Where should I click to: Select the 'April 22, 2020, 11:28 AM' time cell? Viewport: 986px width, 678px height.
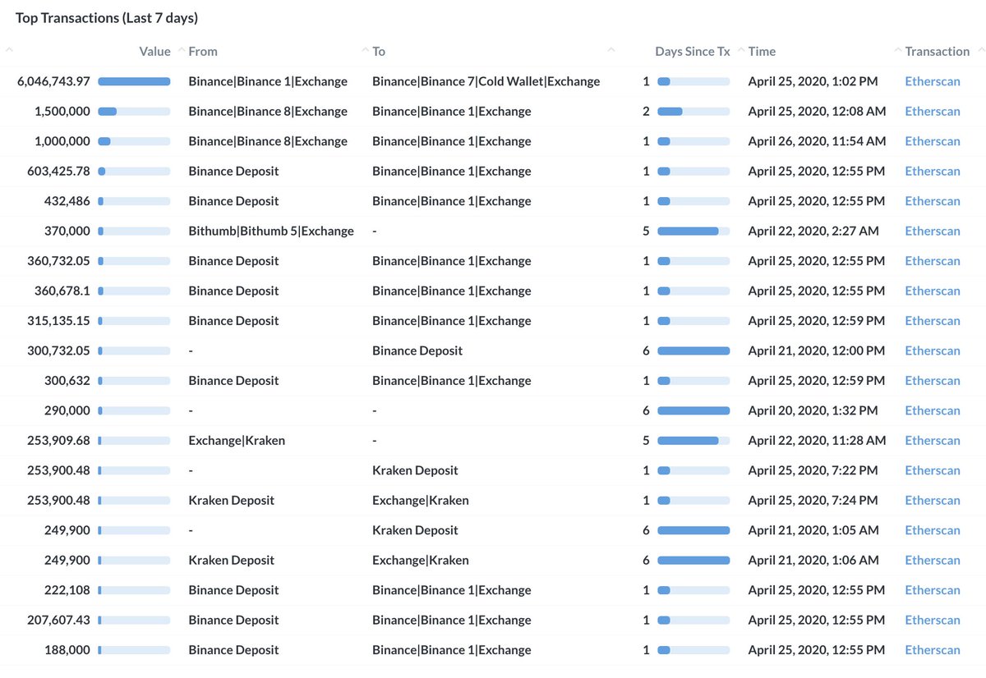coord(817,441)
